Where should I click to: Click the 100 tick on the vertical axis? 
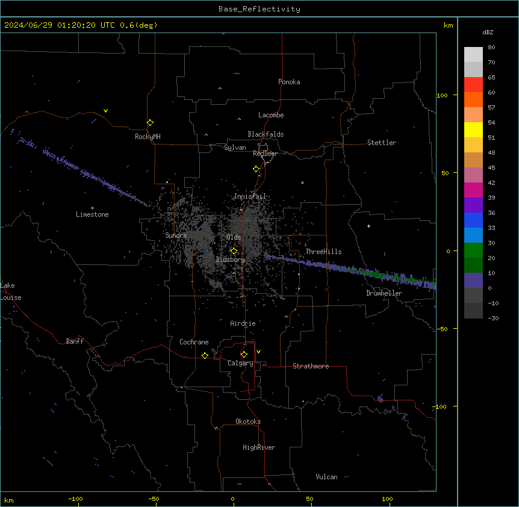[442, 95]
